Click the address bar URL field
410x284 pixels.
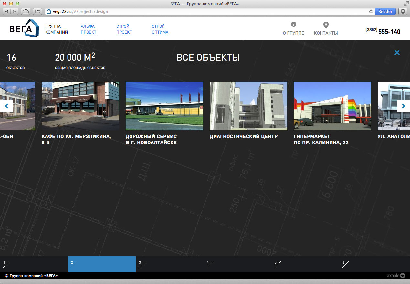coord(207,11)
